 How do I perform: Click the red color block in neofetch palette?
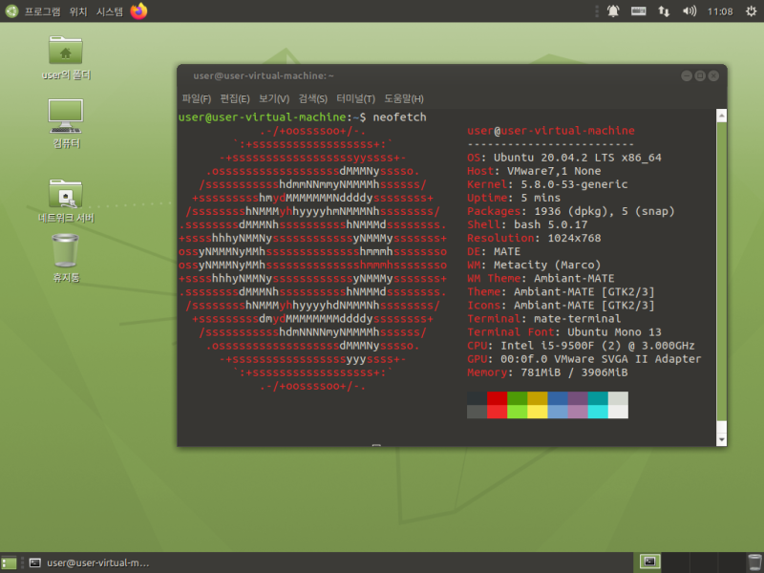click(x=497, y=405)
